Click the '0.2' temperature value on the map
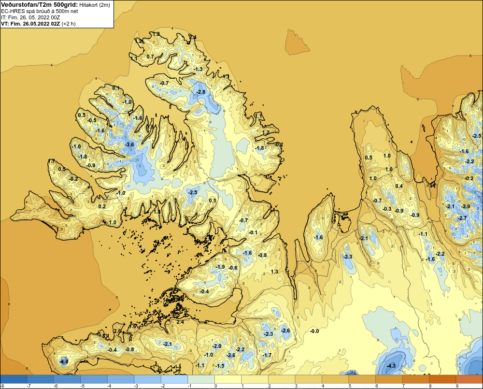Image resolution: width=483 pixels, height=389 pixels. [x=102, y=206]
